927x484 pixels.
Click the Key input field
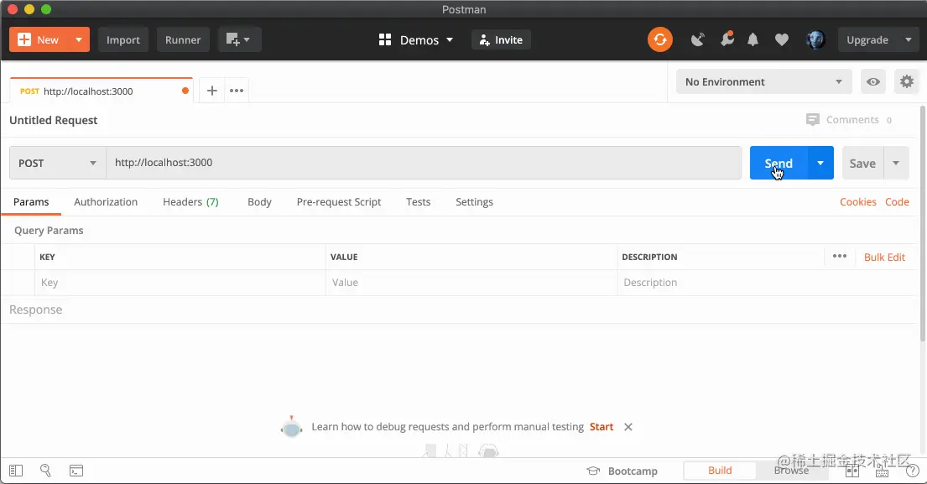(x=180, y=283)
